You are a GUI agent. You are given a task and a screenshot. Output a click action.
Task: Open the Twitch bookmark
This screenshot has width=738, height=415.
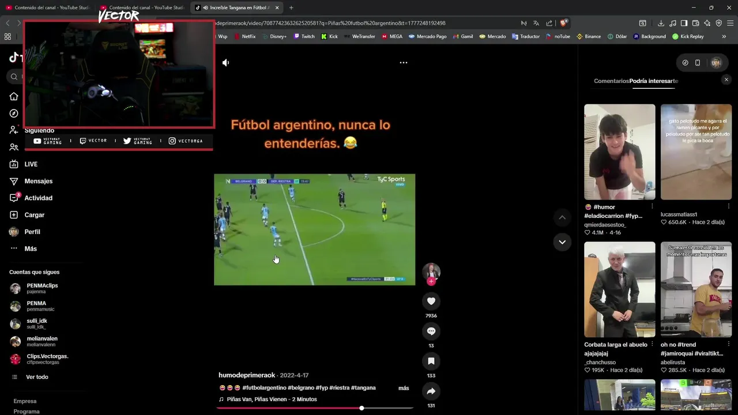[304, 36]
